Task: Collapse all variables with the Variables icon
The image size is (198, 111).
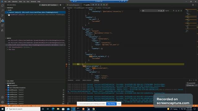Action: 64,8
